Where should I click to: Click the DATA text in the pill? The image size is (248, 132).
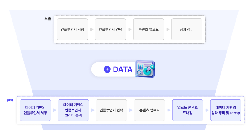click(x=123, y=69)
